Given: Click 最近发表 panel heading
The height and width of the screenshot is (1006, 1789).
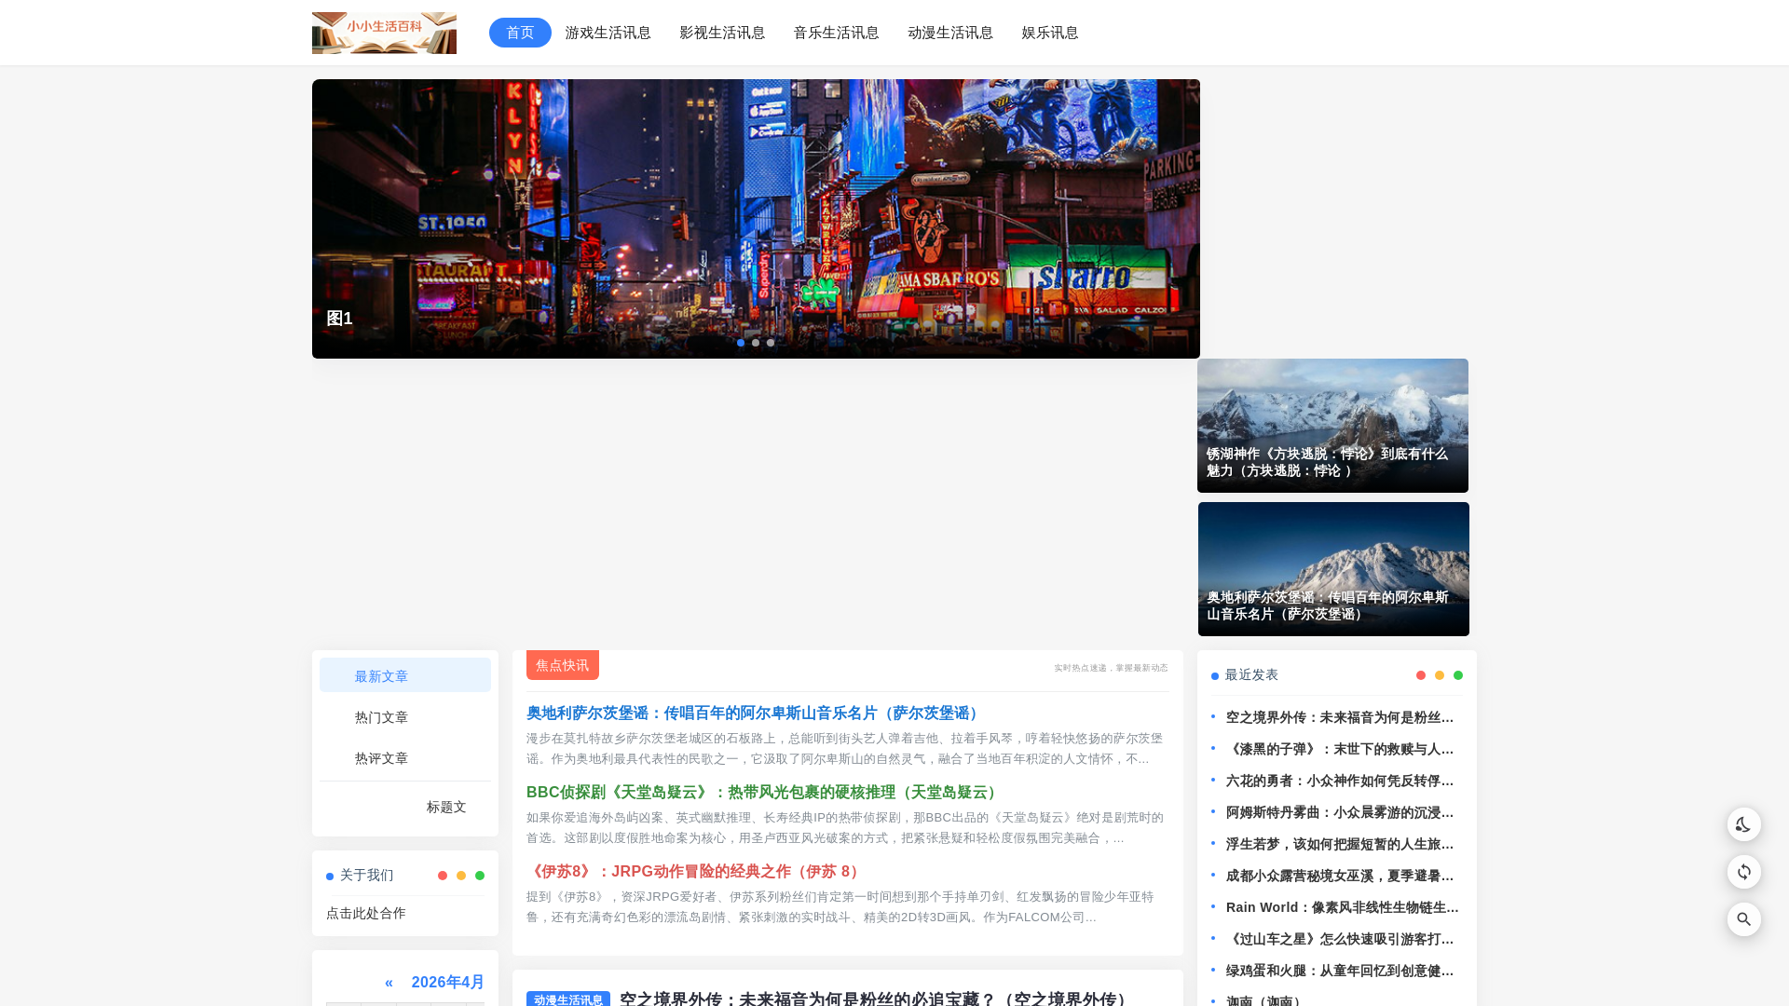Looking at the screenshot, I should (x=1251, y=674).
